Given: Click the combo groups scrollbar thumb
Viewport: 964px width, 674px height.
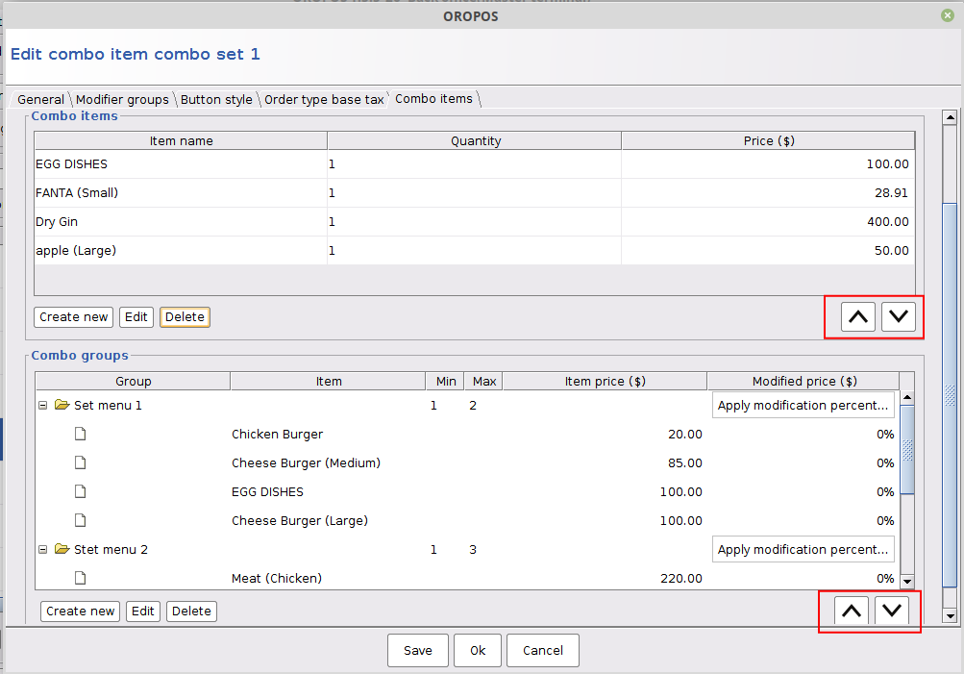Looking at the screenshot, I should click(907, 450).
